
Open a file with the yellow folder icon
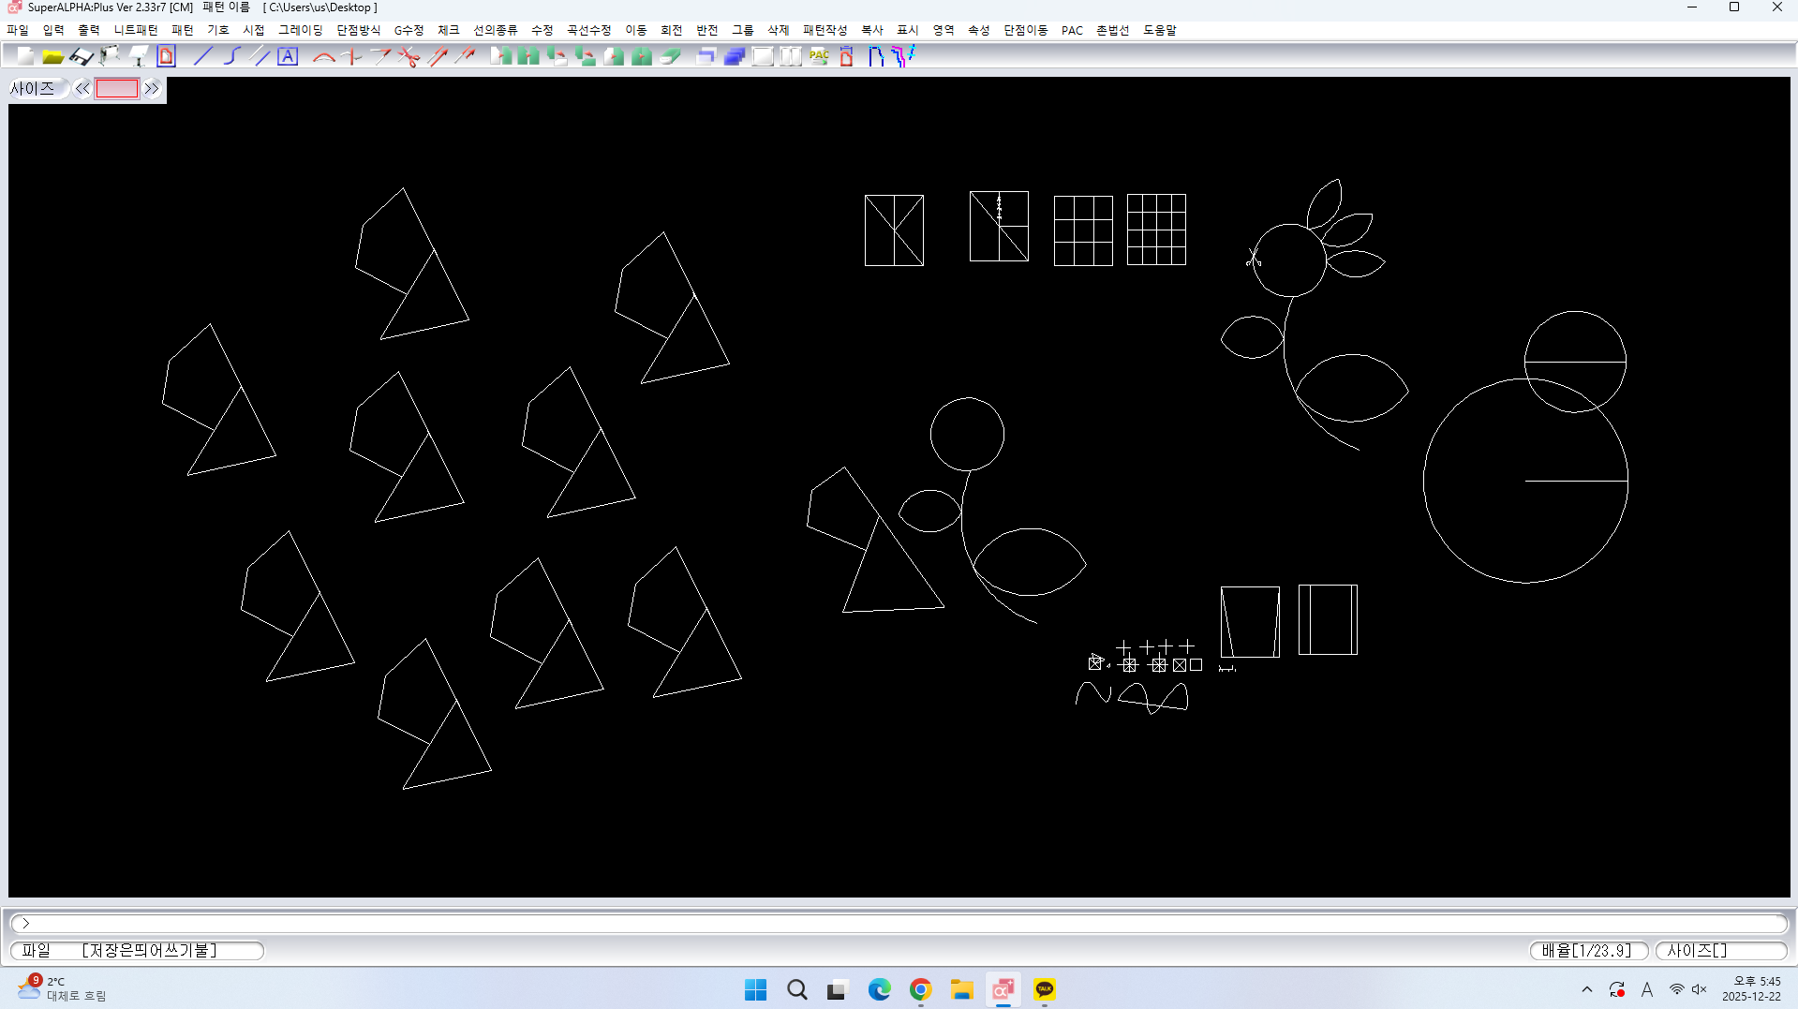pyautogui.click(x=53, y=56)
